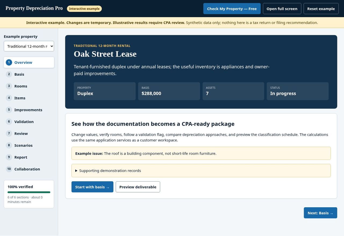Switch to the Rooms step
This screenshot has height=236, width=344.
coord(29,86)
